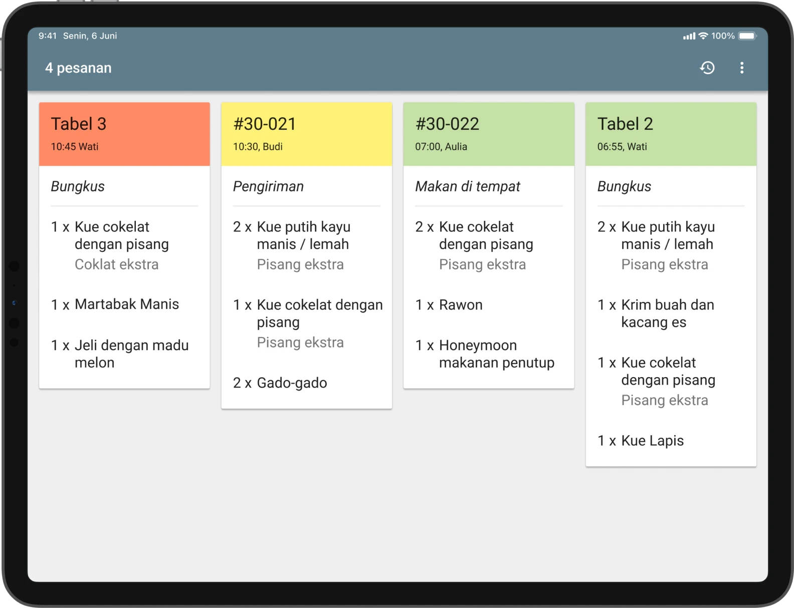
Task: Tap the Wi-Fi status icon
Action: 703,36
